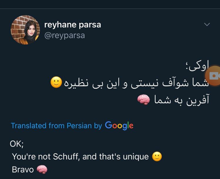Image resolution: width=220 pixels, height=179 pixels.
Task: Click the translated text "OK;"
Action: tap(17, 144)
